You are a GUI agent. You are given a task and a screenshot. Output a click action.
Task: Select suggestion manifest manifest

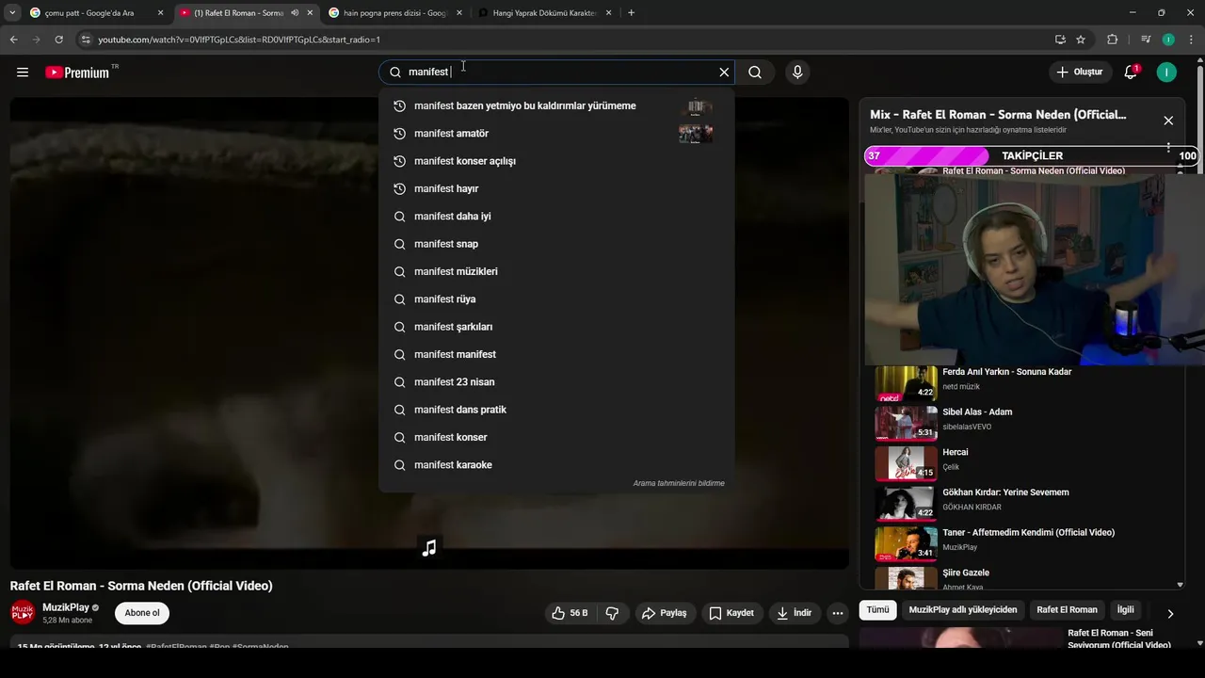(556, 354)
